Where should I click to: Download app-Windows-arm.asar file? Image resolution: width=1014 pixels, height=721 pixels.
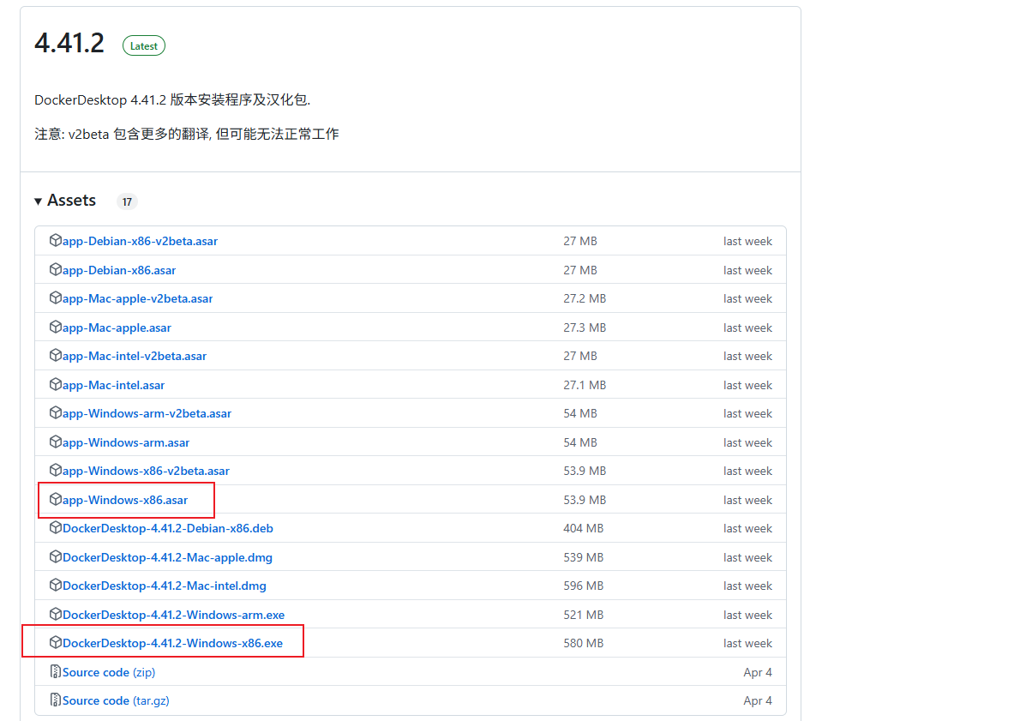pyautogui.click(x=126, y=443)
